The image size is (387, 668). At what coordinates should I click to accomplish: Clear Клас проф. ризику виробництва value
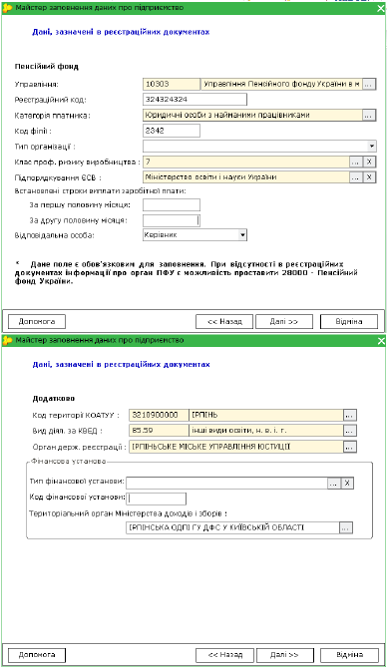[369, 162]
